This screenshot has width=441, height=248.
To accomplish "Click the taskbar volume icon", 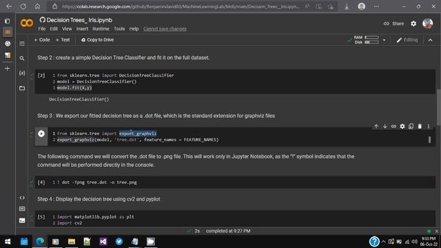I will pyautogui.click(x=415, y=242).
